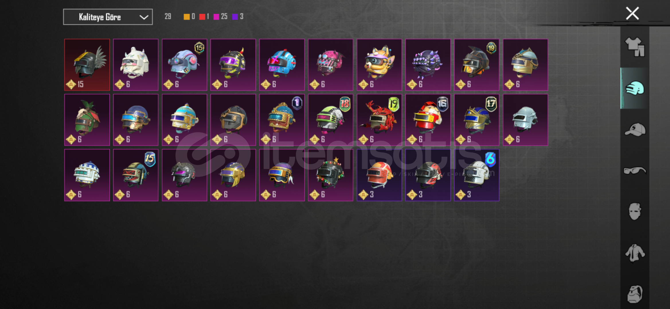Select the red crab helmet with badge 19
This screenshot has height=309, width=670.
[379, 120]
